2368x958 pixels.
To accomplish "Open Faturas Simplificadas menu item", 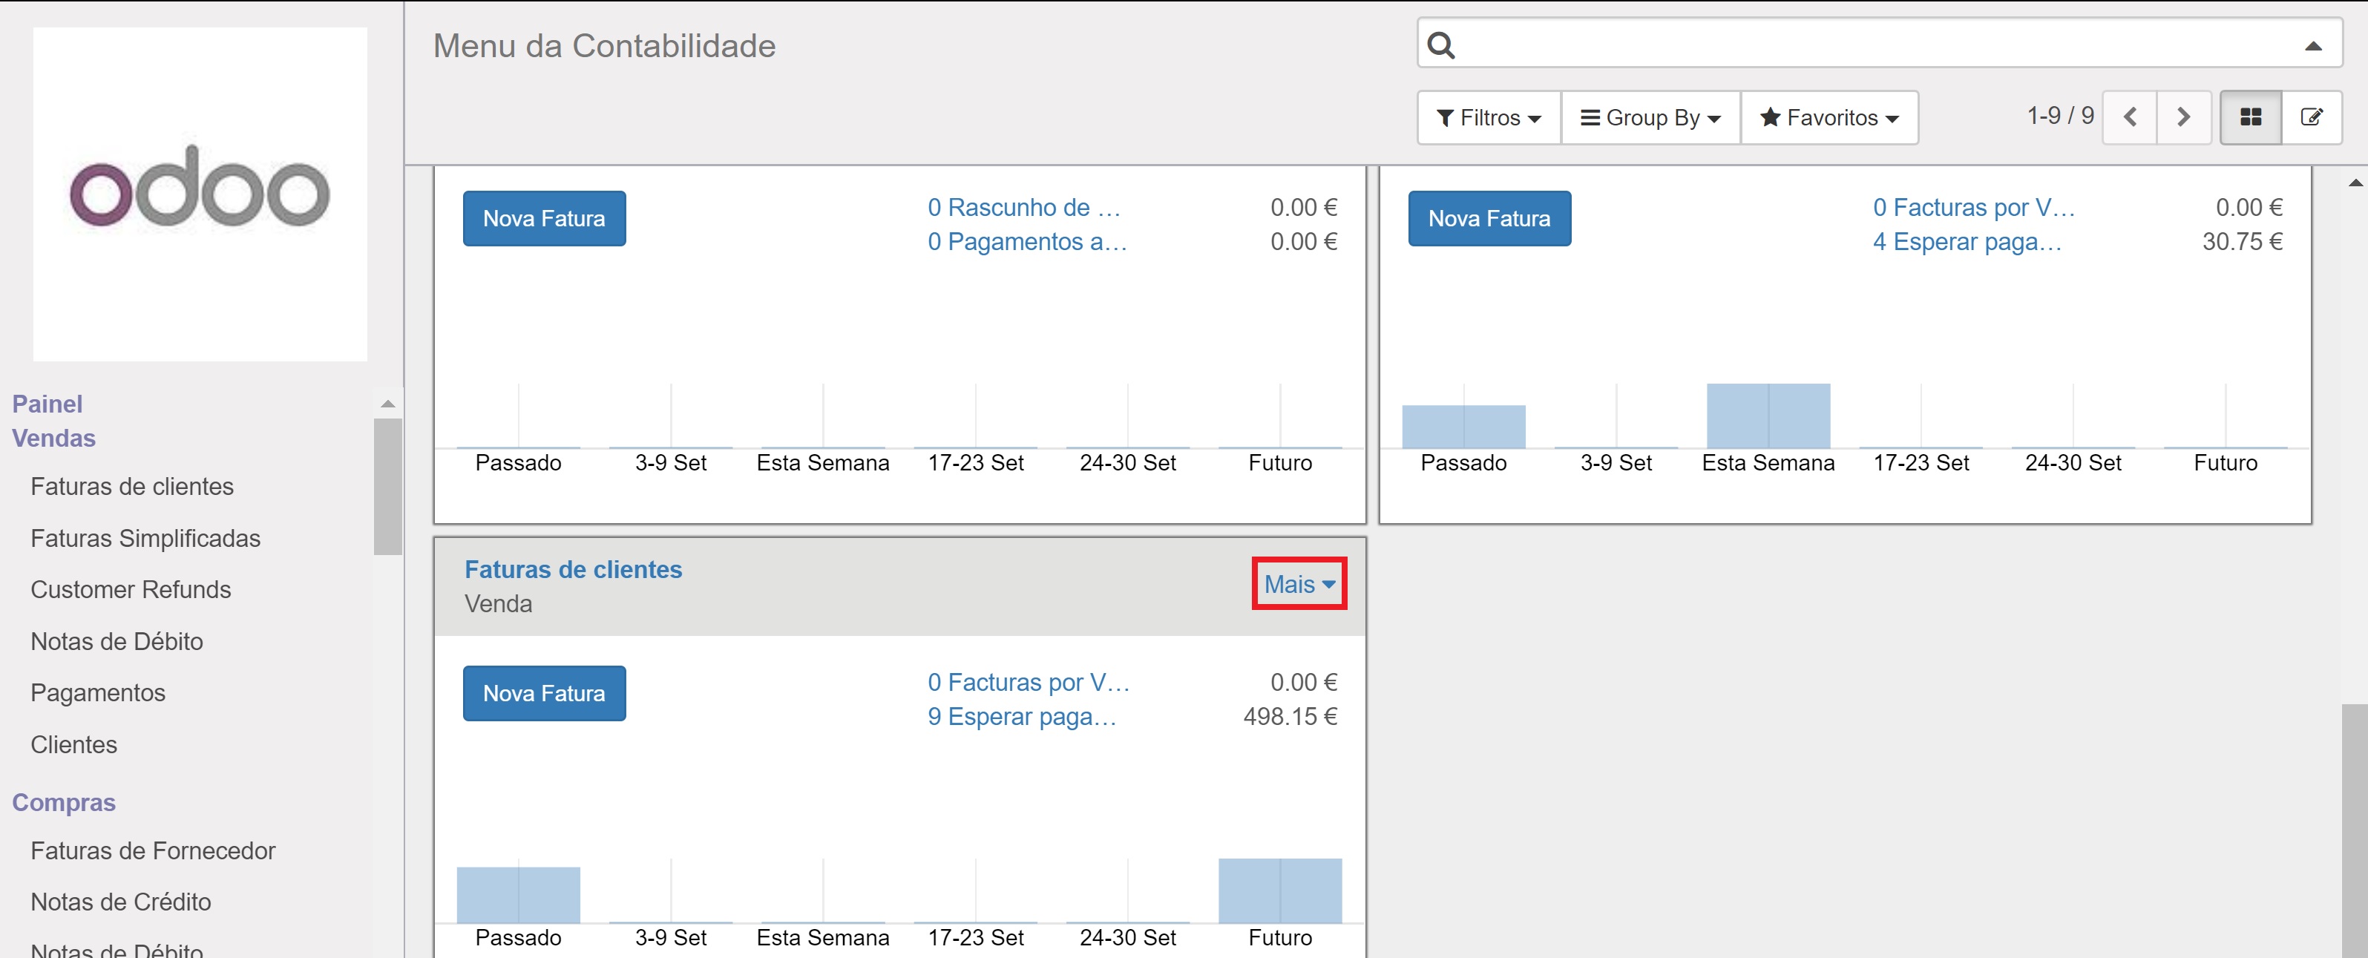I will click(x=145, y=538).
